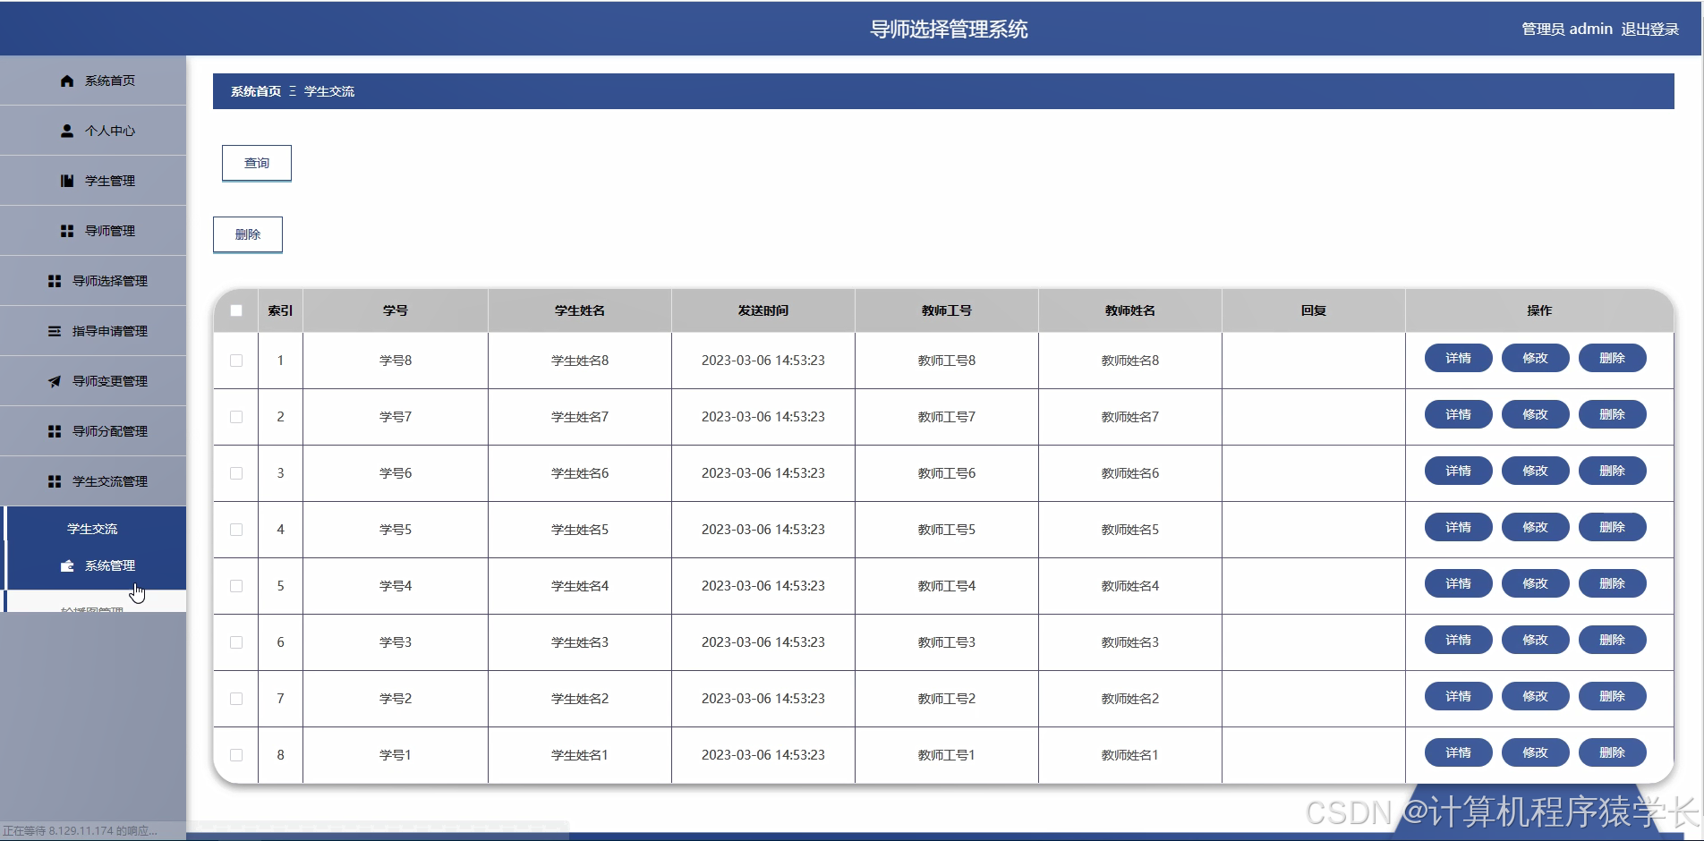Click the grid icon beside 学生交流管理

55,481
